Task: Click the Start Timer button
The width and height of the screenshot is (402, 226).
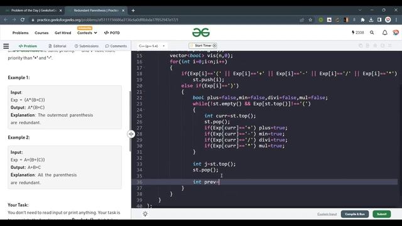Action: pyautogui.click(x=203, y=46)
